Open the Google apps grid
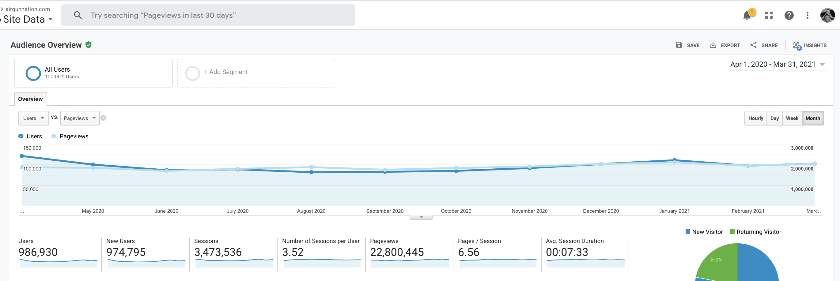This screenshot has width=840, height=281. click(769, 15)
